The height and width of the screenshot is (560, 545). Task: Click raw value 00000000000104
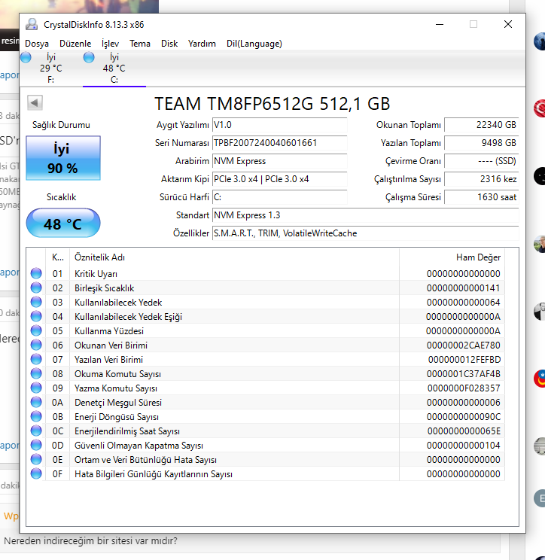463,446
